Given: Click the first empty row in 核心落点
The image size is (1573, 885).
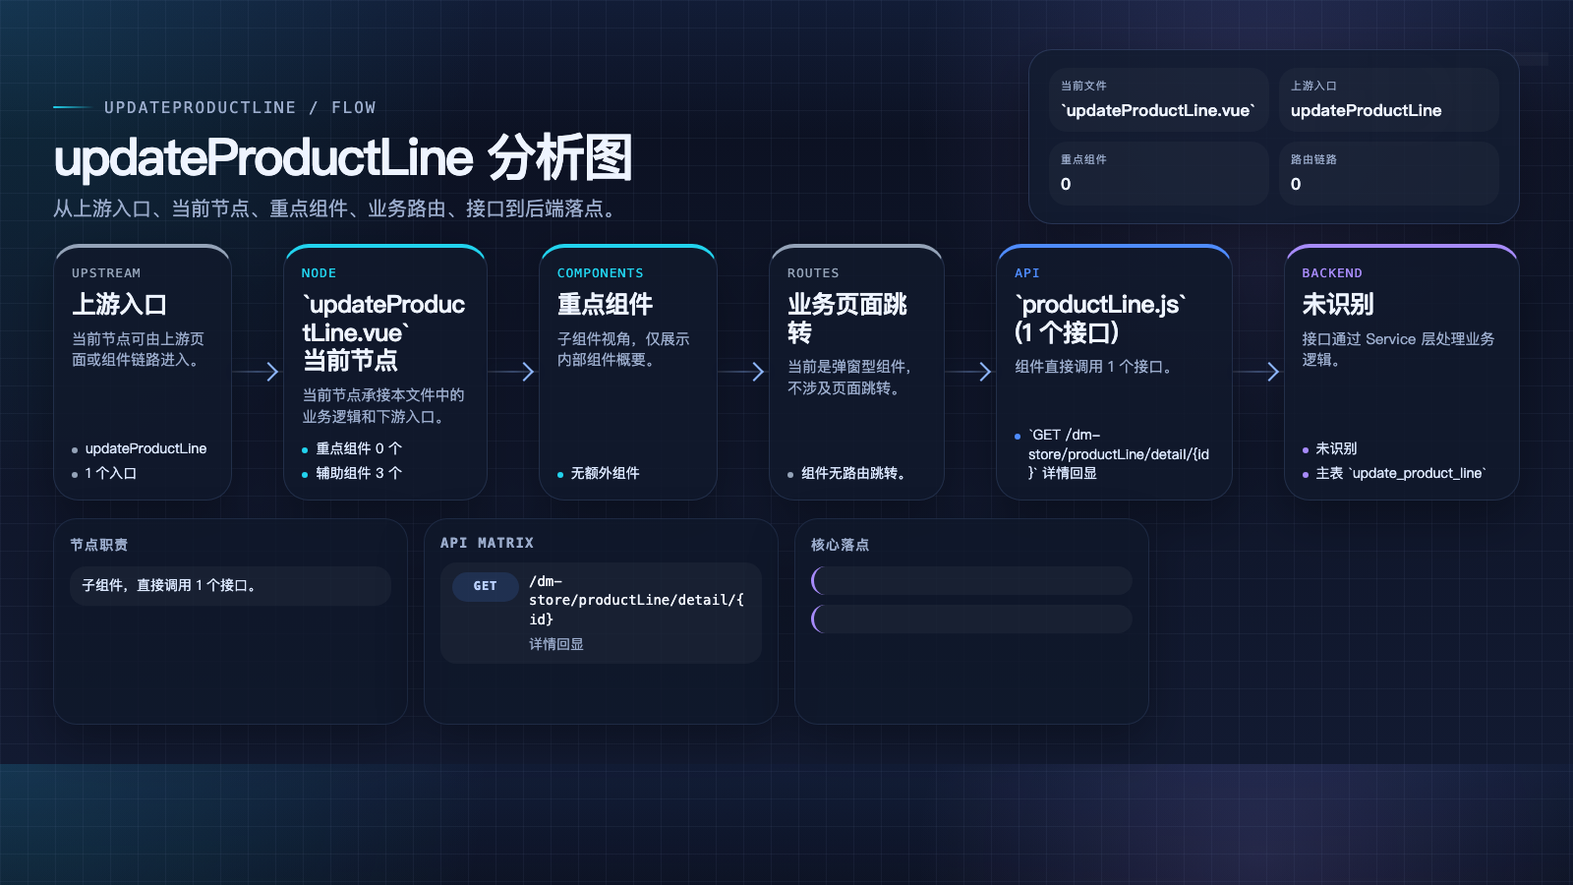Looking at the screenshot, I should [x=971, y=580].
